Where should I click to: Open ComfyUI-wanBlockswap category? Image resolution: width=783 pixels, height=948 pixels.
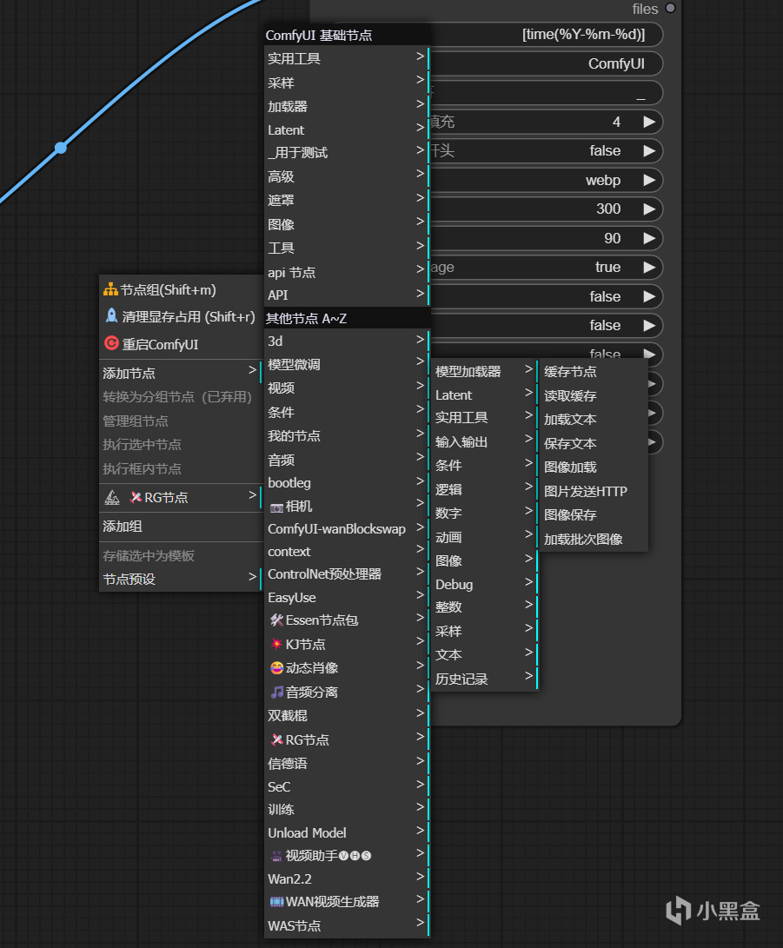(x=347, y=529)
